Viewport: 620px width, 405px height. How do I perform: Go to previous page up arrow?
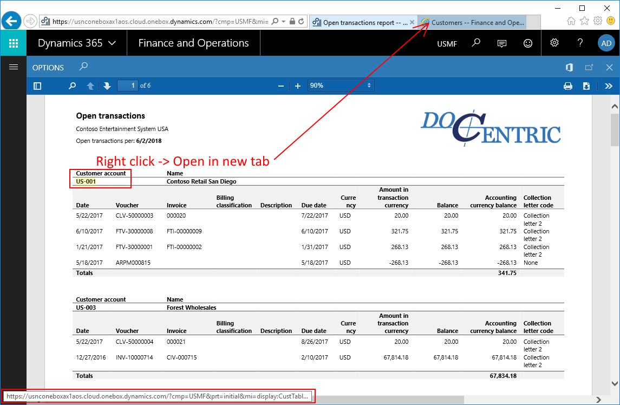pos(90,86)
